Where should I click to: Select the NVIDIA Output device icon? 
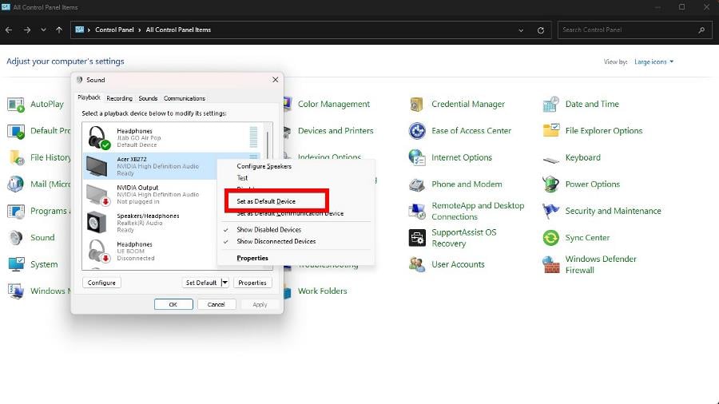click(x=97, y=195)
